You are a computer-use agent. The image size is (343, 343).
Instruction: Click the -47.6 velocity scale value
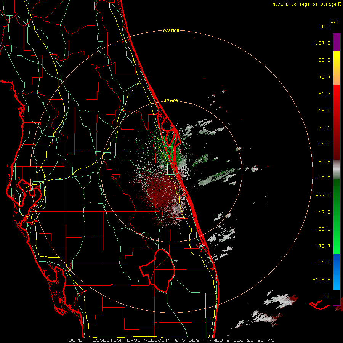pos(323,212)
